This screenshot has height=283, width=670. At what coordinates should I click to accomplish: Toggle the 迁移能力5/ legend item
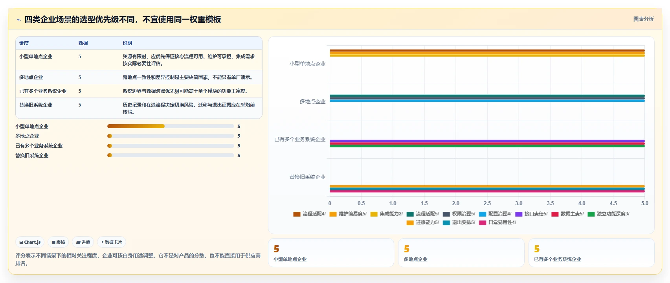[x=422, y=222]
